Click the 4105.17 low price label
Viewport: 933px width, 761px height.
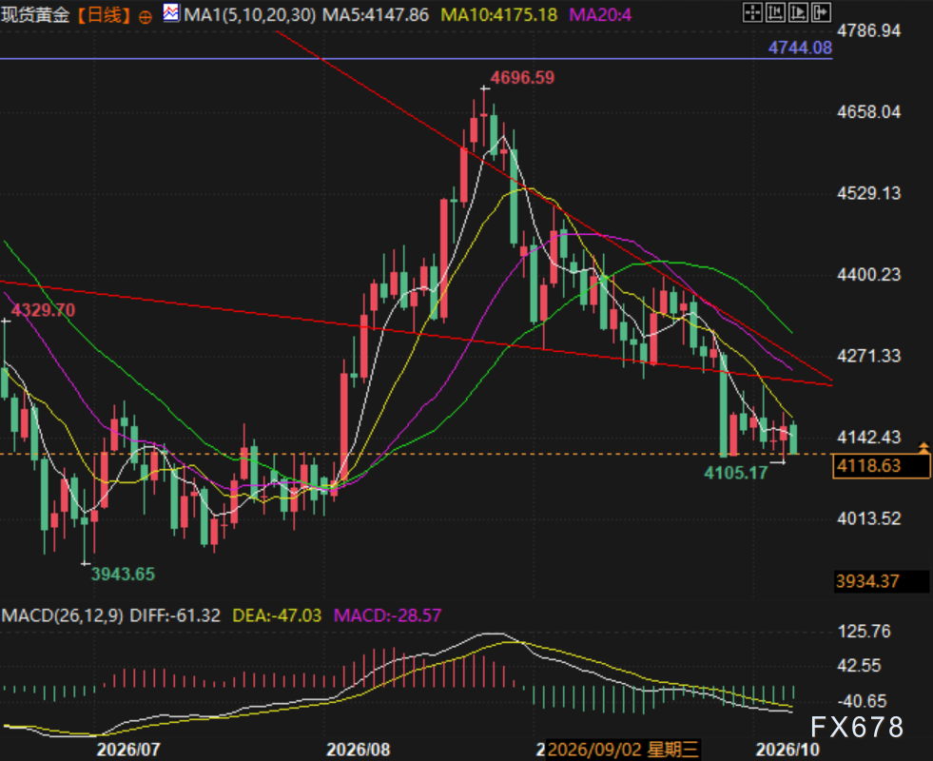pos(736,473)
